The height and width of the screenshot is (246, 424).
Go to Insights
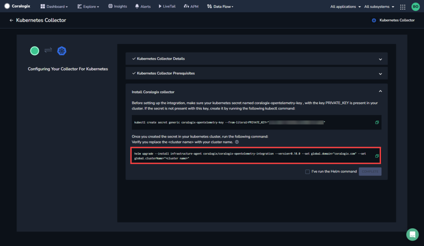118,6
